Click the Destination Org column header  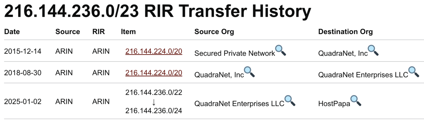coord(346,32)
